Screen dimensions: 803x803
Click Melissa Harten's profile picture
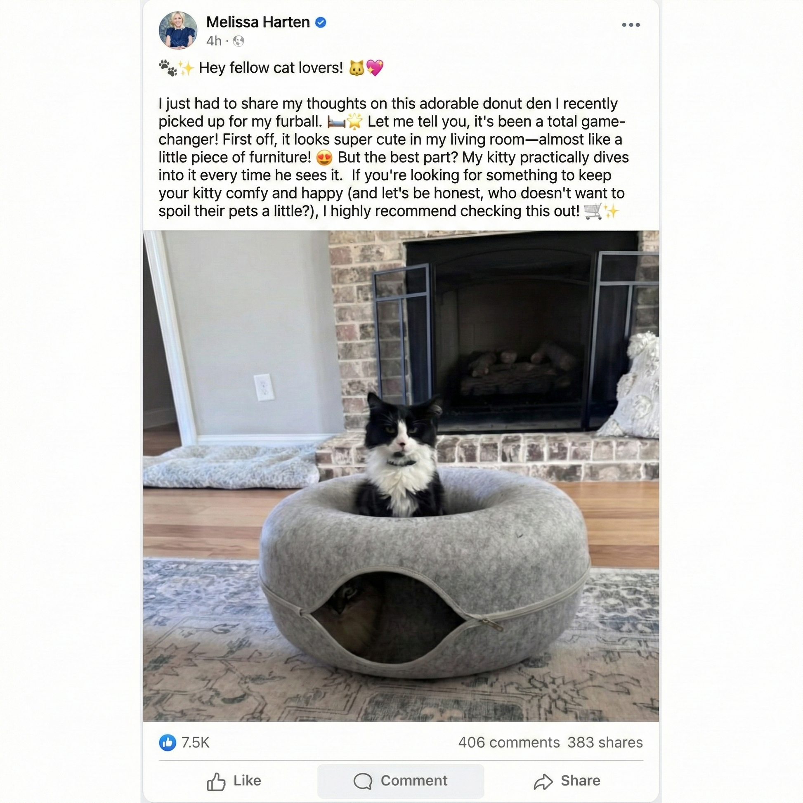[178, 31]
